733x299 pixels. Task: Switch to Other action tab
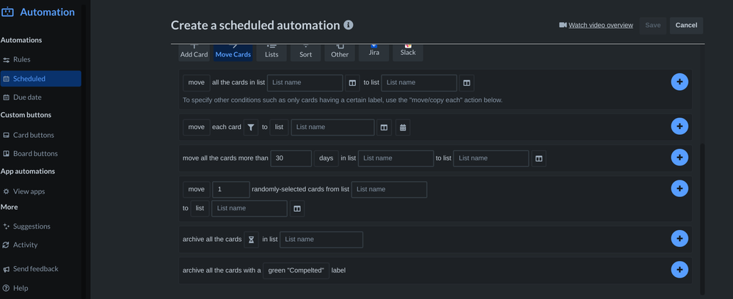tap(340, 53)
